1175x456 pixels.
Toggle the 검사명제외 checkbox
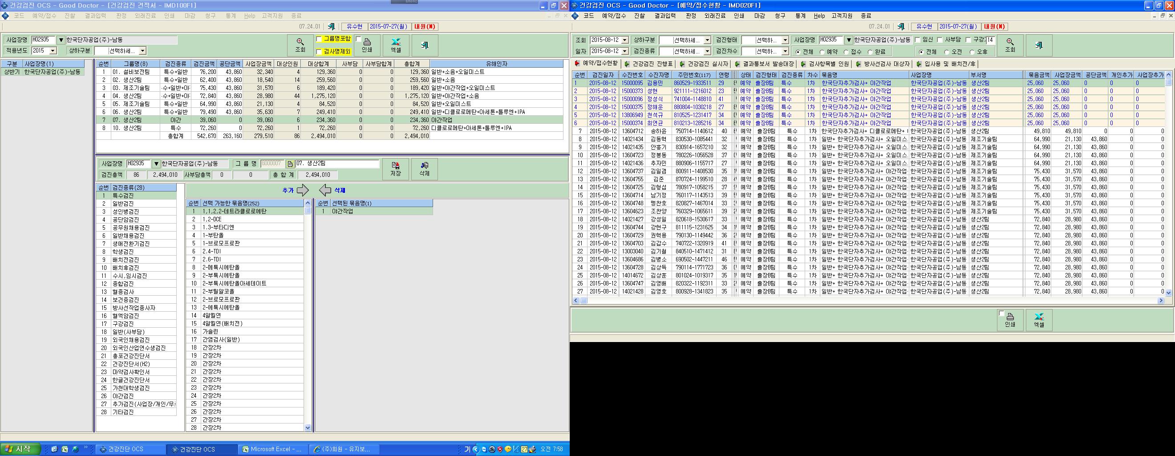pos(319,52)
